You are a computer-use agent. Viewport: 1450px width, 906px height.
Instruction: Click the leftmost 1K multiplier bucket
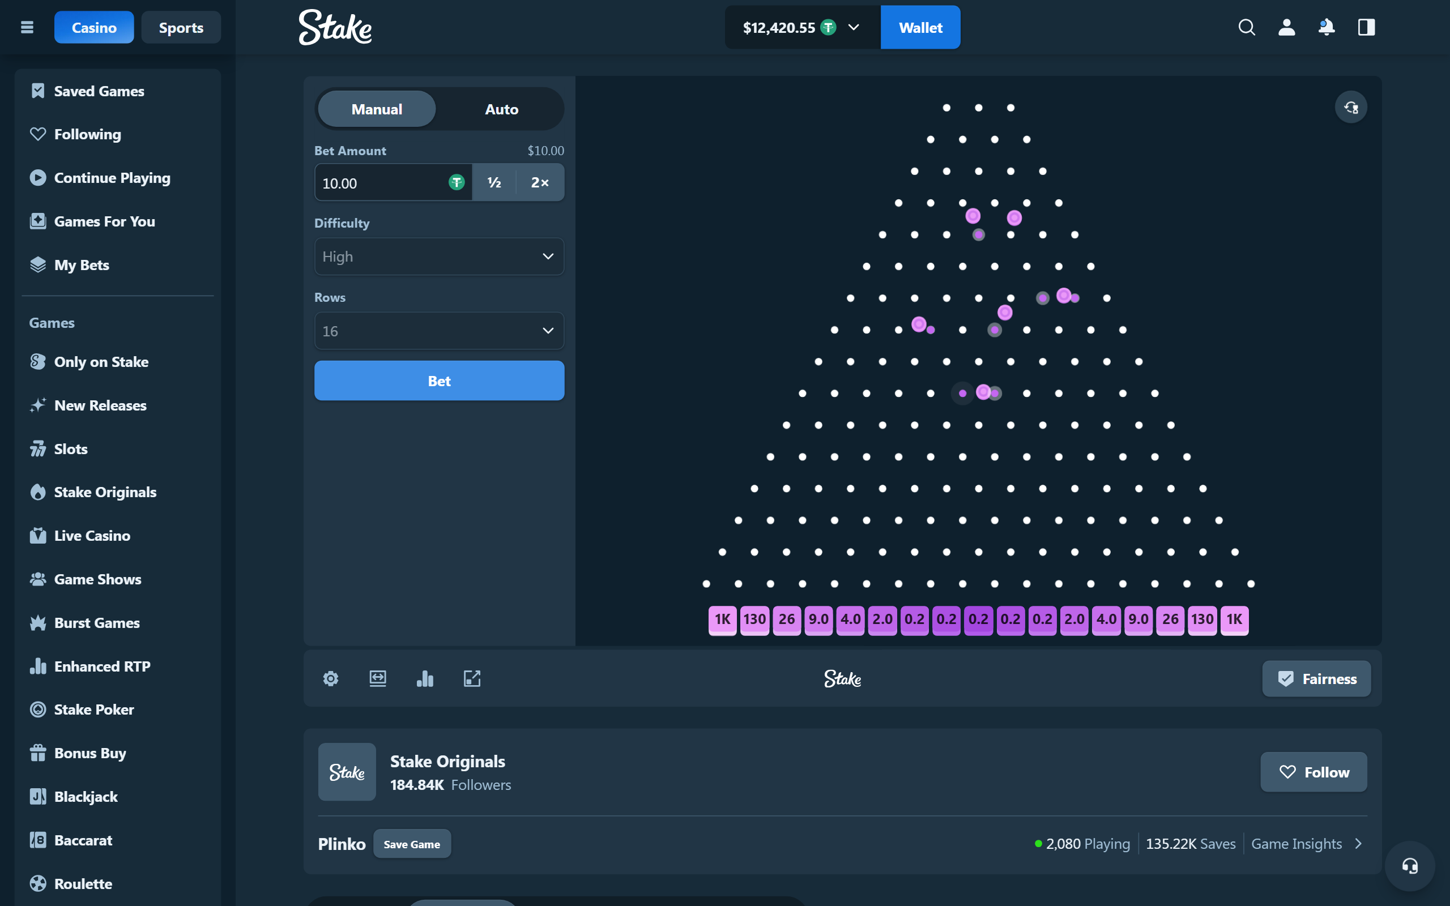[x=722, y=620]
